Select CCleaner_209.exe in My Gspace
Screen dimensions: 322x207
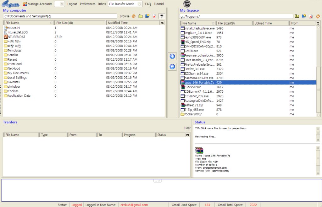pyautogui.click(x=248, y=96)
